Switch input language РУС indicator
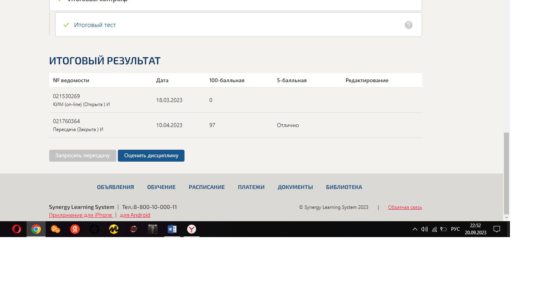The image size is (542, 305). pyautogui.click(x=456, y=229)
